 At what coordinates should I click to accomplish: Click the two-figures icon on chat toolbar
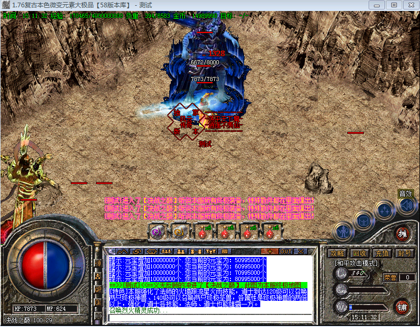pyautogui.click(x=181, y=252)
